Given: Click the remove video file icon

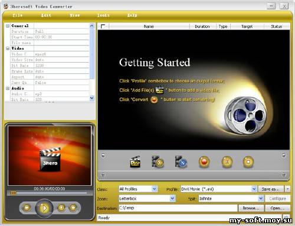Looking at the screenshot, I should click(158, 162).
